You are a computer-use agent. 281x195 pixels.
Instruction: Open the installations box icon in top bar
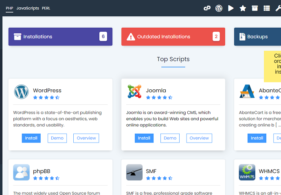tap(255, 8)
